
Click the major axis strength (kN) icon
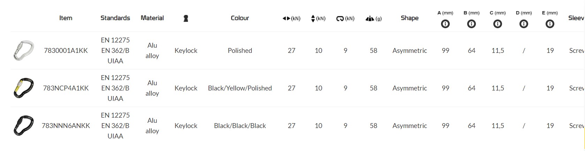pyautogui.click(x=287, y=18)
